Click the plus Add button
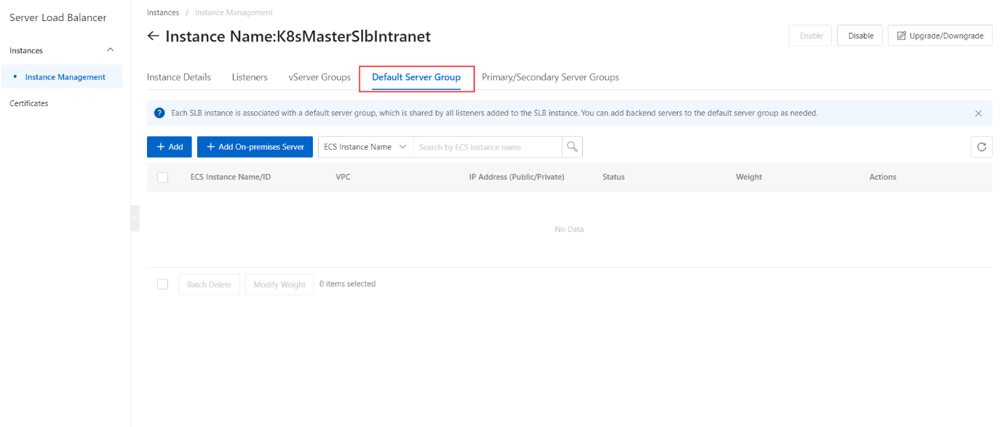Screen dimensions: 1005x427 [170, 147]
